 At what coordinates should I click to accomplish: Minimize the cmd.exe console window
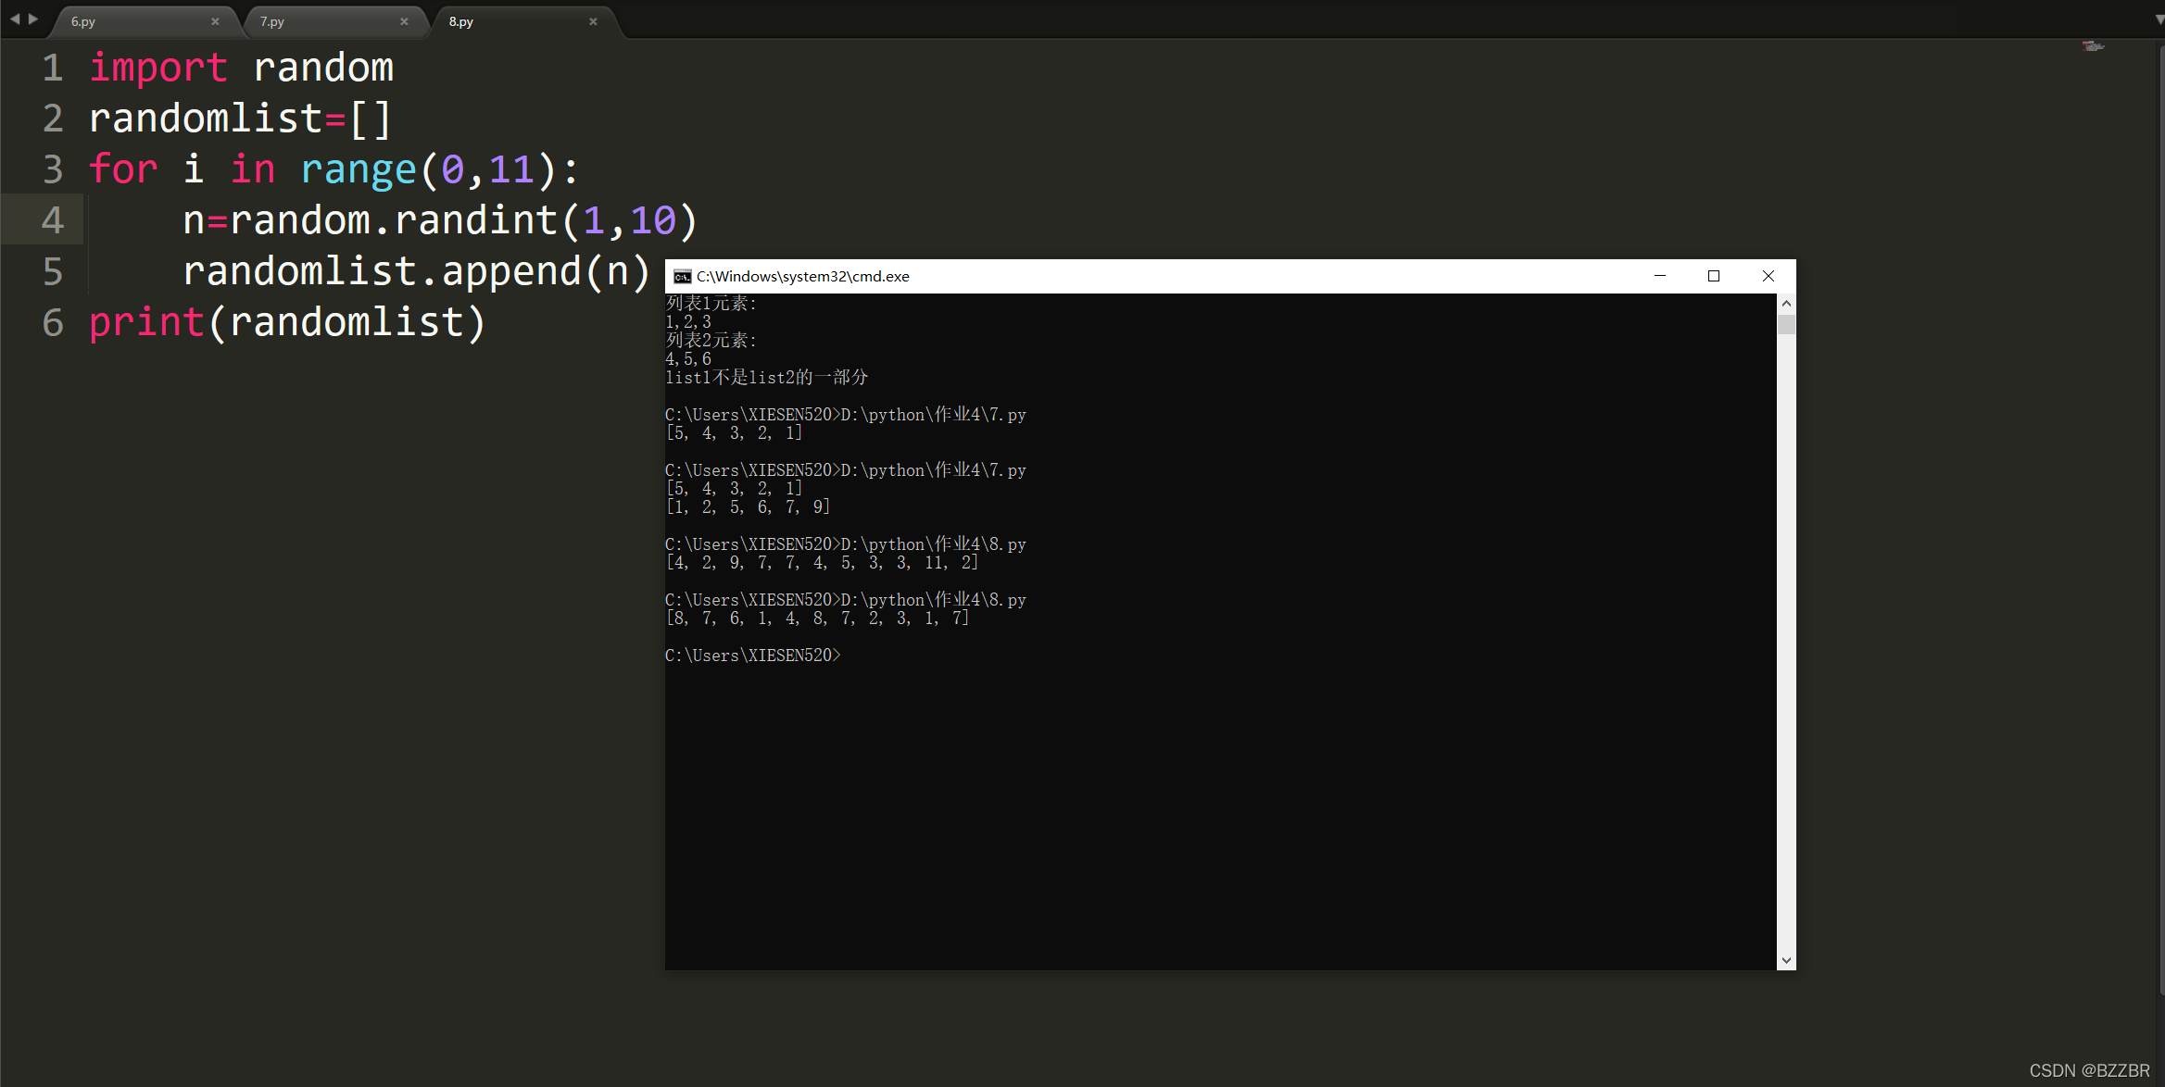click(1659, 276)
